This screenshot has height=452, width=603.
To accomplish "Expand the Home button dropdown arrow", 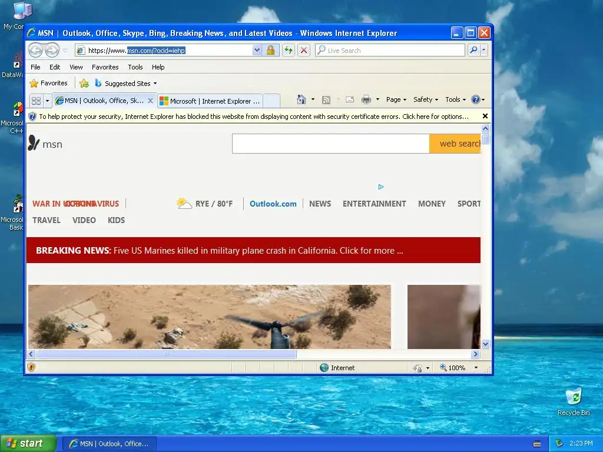I will pyautogui.click(x=313, y=99).
